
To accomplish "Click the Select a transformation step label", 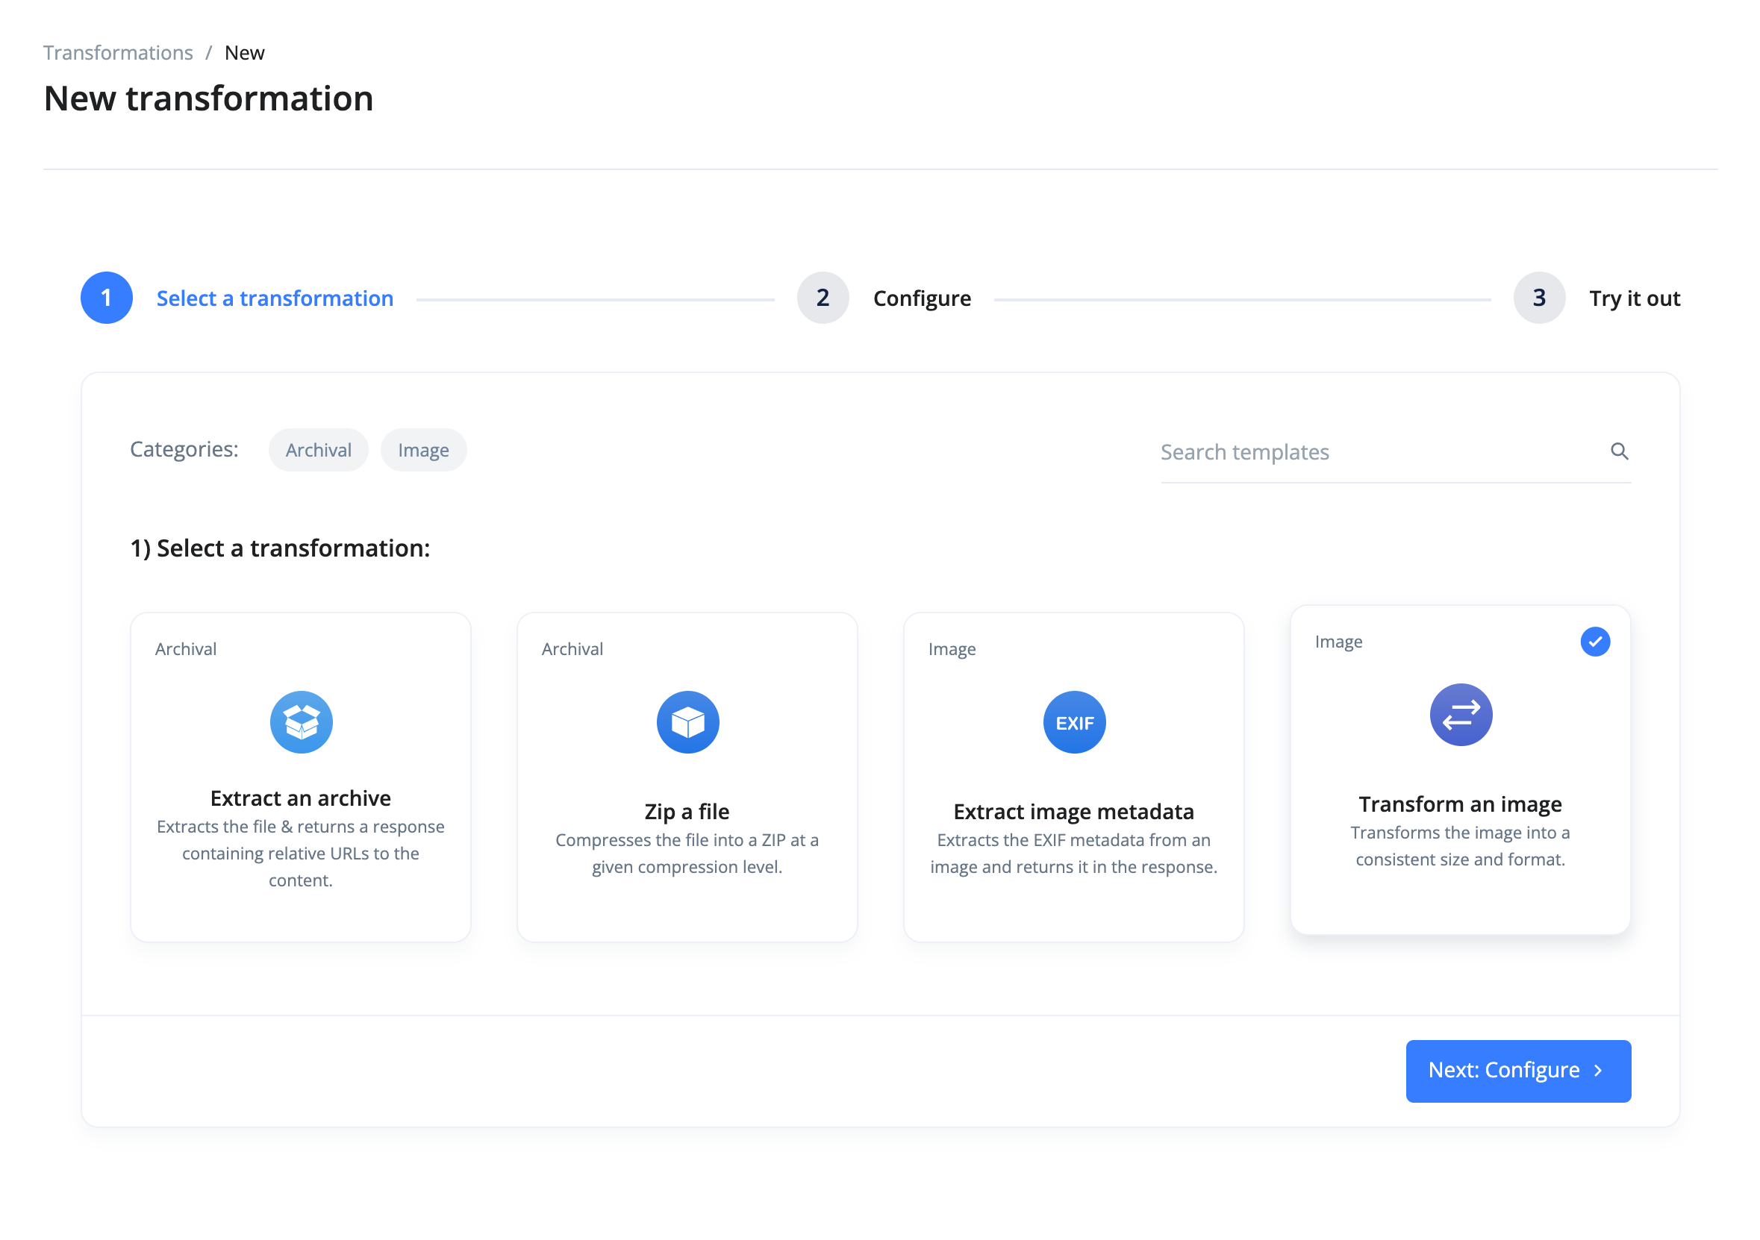I will point(275,298).
